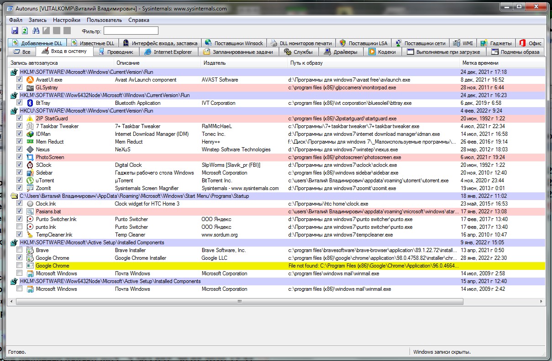
Task: Click the 'Windows записи скрыты.' status bar text
Action: coord(442,352)
